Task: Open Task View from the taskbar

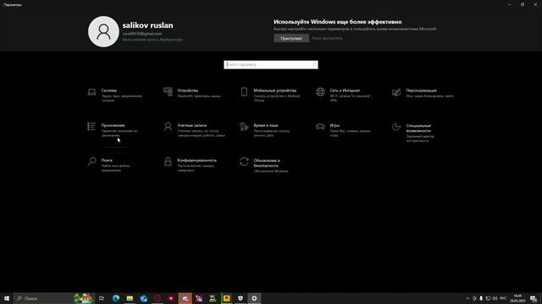Action: pyautogui.click(x=102, y=298)
